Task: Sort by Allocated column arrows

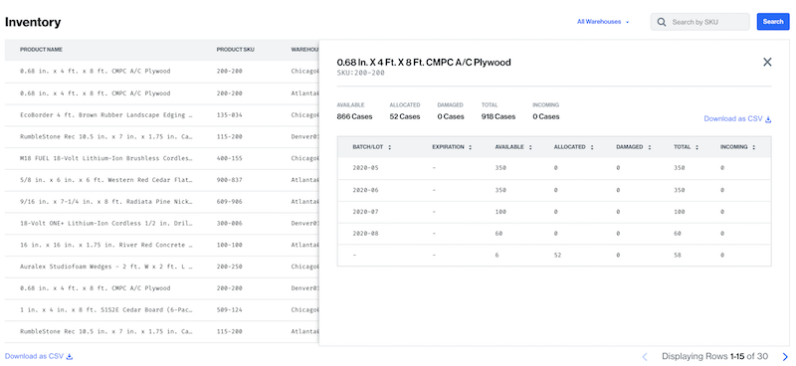Action: pyautogui.click(x=591, y=147)
